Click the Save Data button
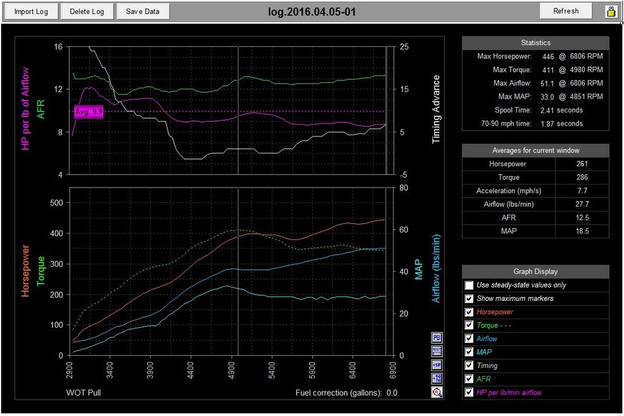 [x=143, y=12]
